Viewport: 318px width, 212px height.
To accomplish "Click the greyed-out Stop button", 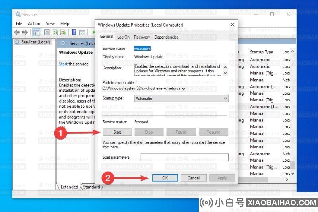I will tap(149, 132).
